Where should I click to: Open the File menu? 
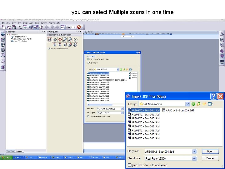[3, 23]
